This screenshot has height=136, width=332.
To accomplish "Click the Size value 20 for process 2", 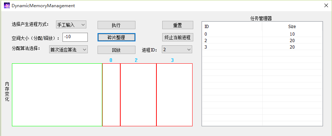I will tap(292, 41).
